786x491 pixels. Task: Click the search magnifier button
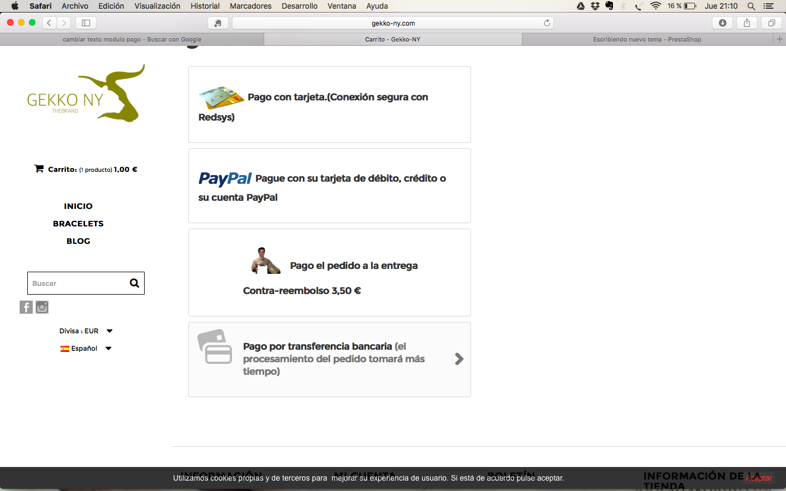point(134,283)
